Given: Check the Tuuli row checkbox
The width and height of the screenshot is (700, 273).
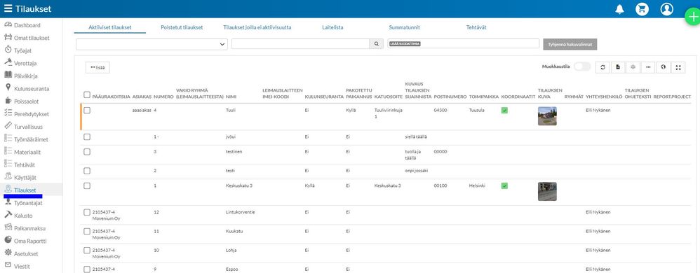Looking at the screenshot, I should click(87, 110).
